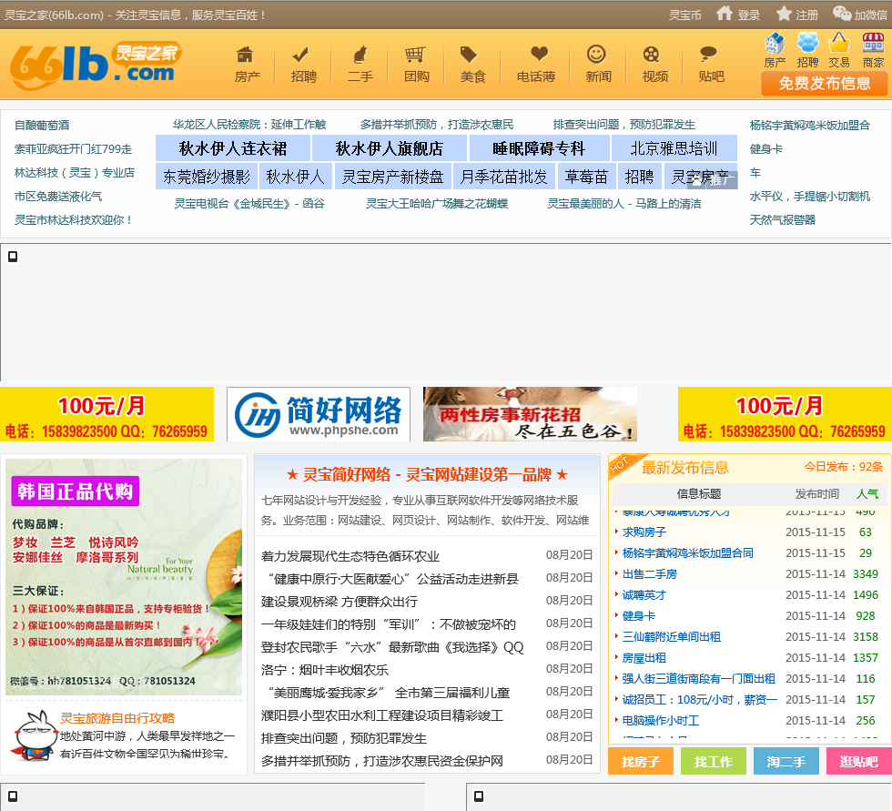Screen dimensions: 892x811
Task: Open 天然气报警器 link
Action: (x=783, y=219)
